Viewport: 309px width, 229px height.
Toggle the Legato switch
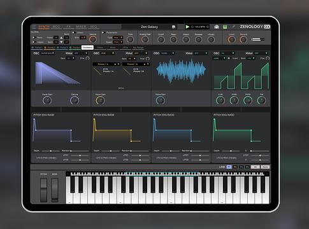[34, 42]
